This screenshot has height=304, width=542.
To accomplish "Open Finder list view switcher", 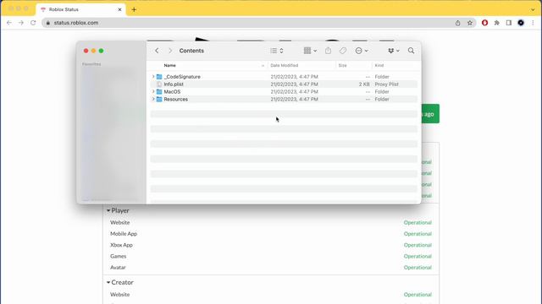I will point(277,51).
